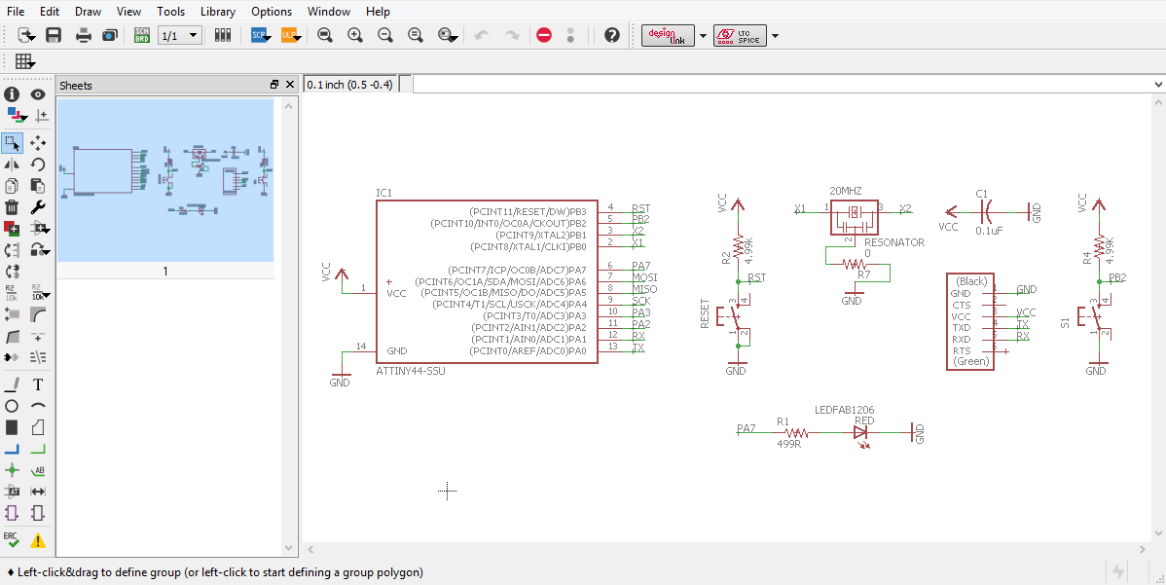Select the Group tool in left toolbar
The image size is (1166, 585).
click(12, 142)
